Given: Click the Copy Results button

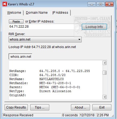Looking at the screenshot, I should [x=16, y=107].
